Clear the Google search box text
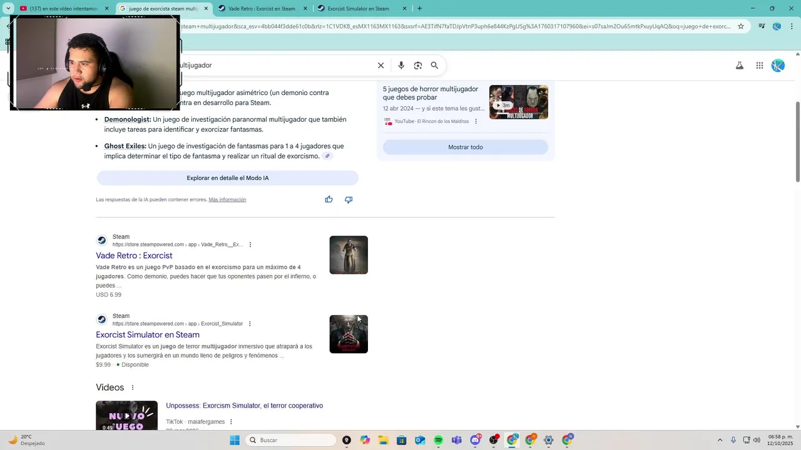Image resolution: width=801 pixels, height=450 pixels. pyautogui.click(x=380, y=65)
